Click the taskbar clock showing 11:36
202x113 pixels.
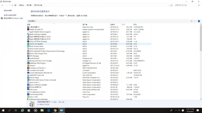tap(190, 110)
